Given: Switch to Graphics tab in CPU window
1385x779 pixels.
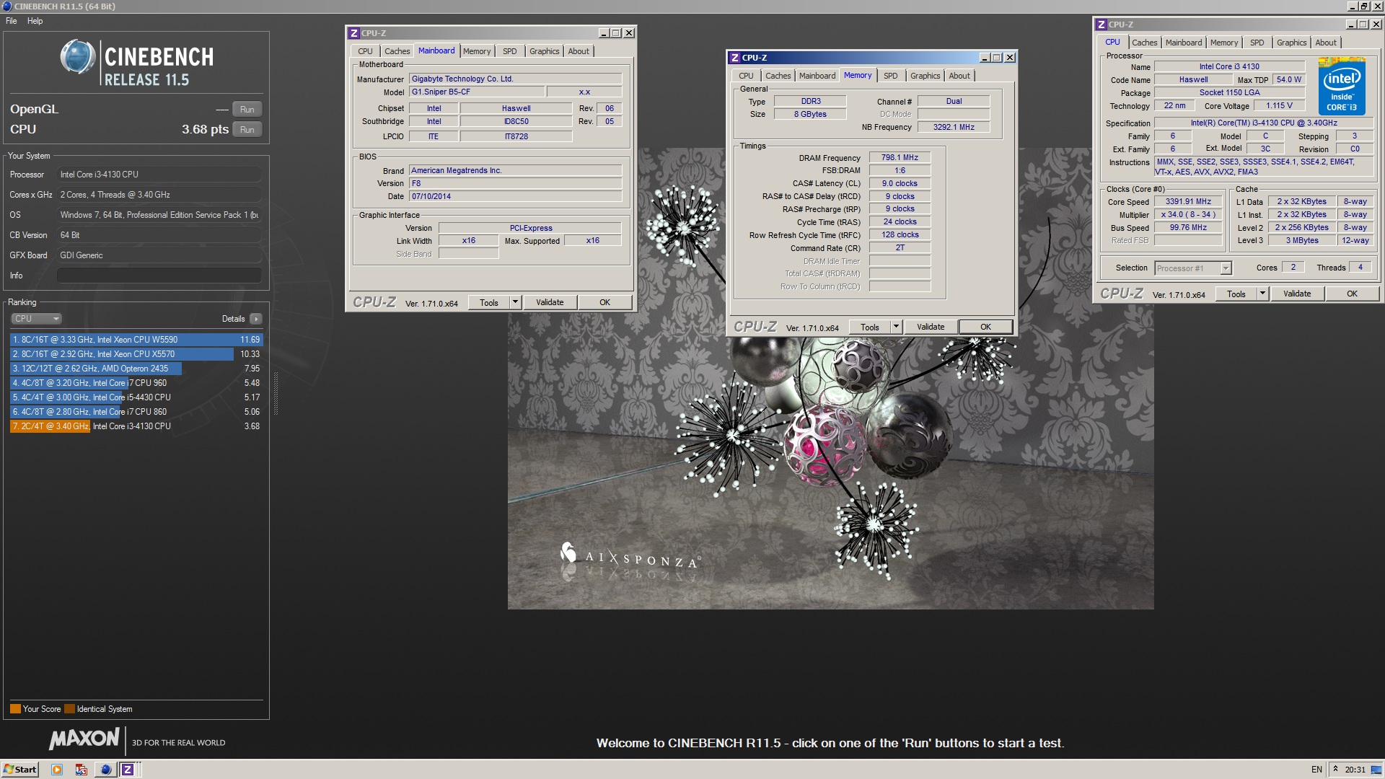Looking at the screenshot, I should [x=1291, y=43].
